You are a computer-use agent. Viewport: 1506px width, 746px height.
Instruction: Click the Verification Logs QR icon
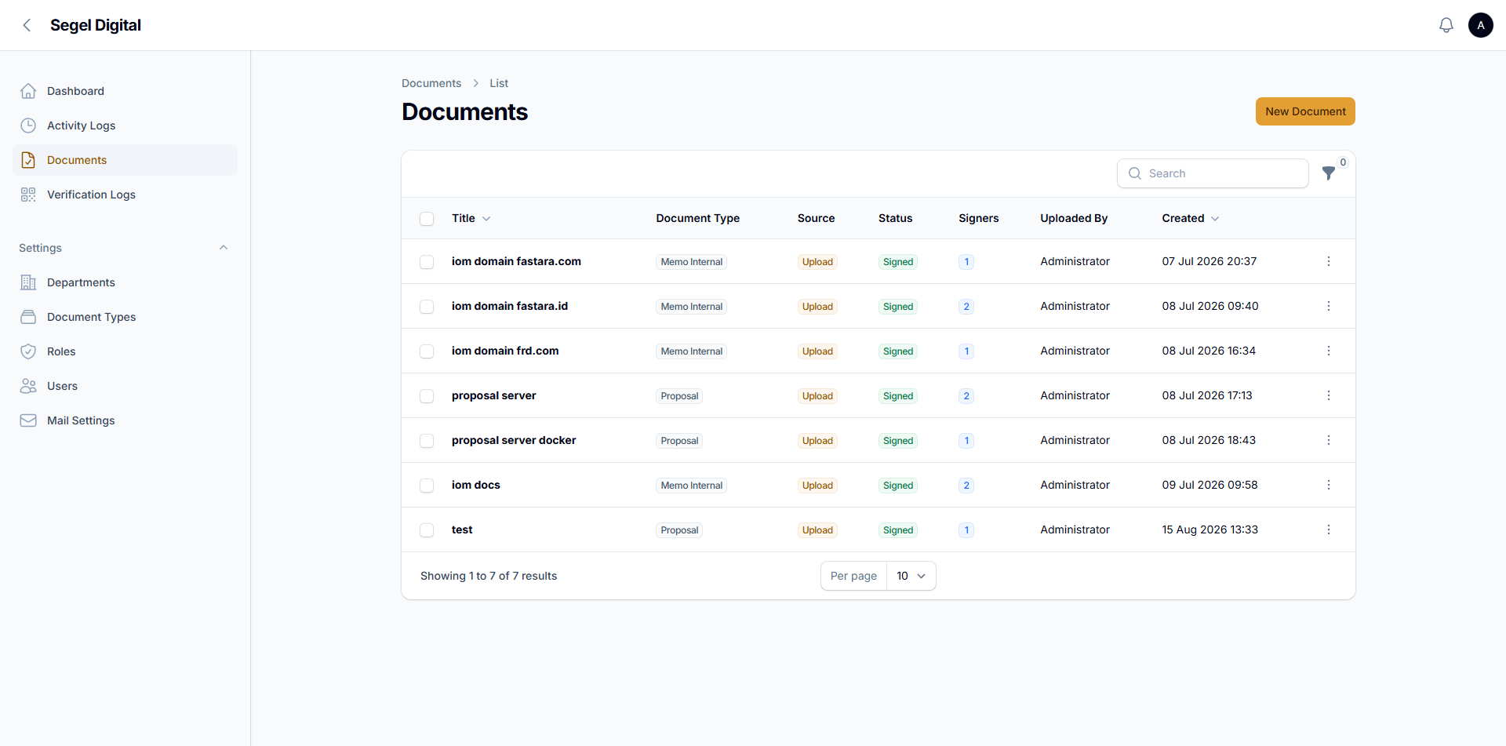pyautogui.click(x=28, y=195)
